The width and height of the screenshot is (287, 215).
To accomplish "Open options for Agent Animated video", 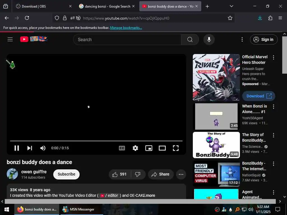I will coord(274,192).
